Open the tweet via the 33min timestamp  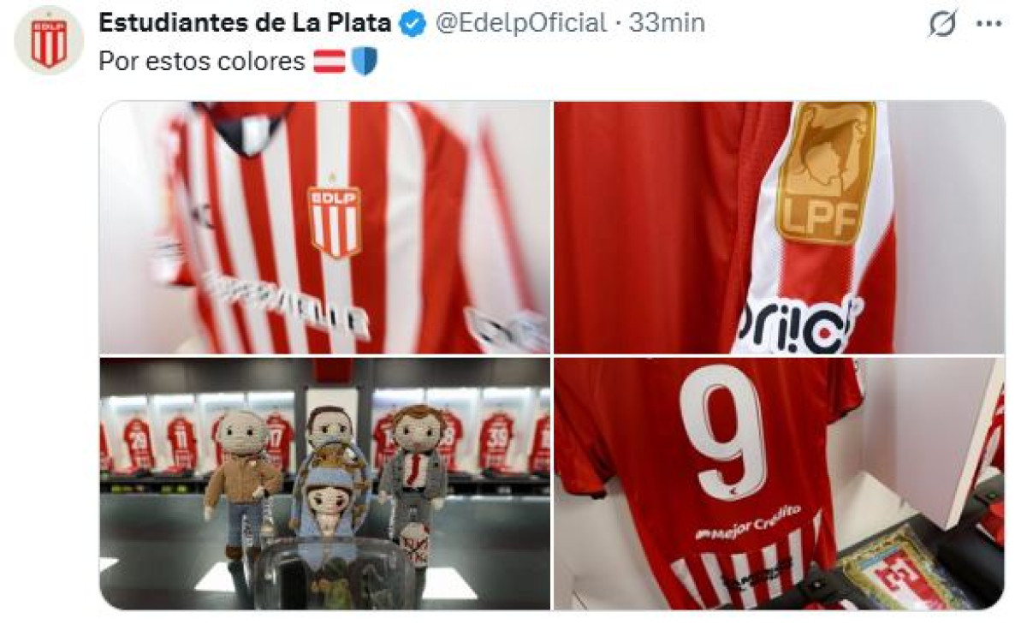click(667, 23)
